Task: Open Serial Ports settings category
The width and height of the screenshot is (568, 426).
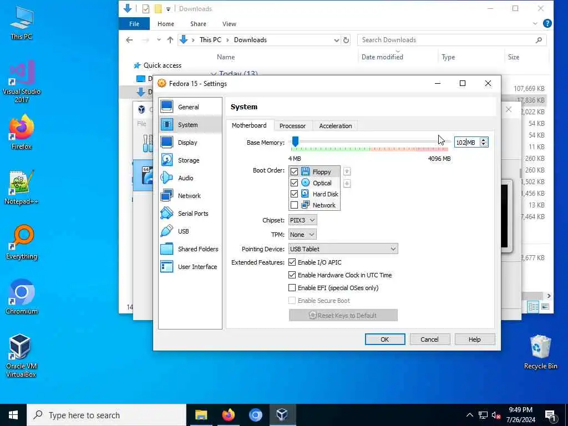Action: pos(190,214)
